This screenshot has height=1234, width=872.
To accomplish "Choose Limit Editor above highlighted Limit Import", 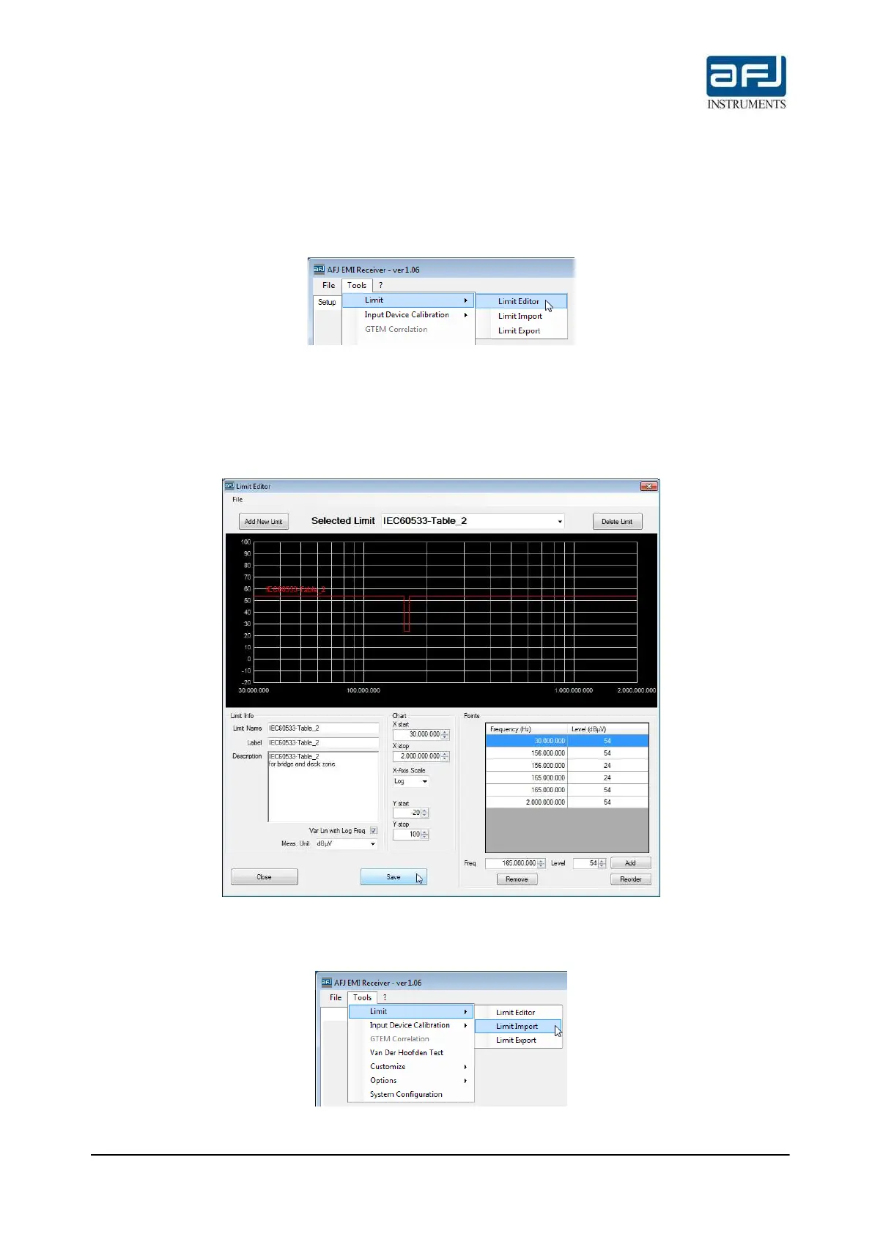I will (x=516, y=1012).
